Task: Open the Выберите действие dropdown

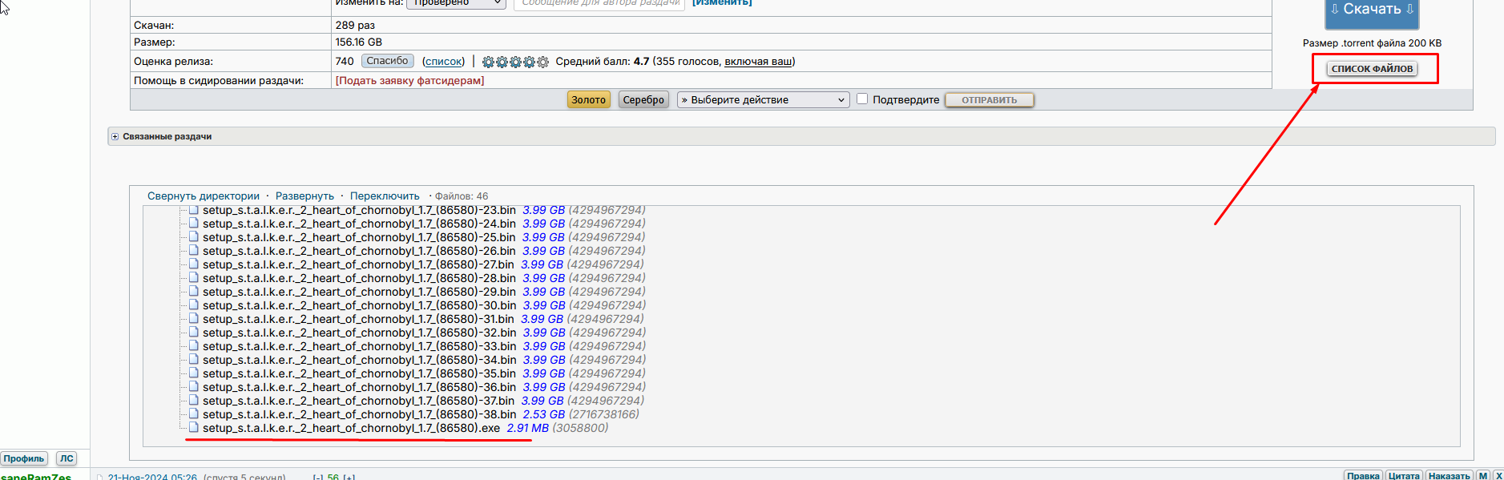Action: (x=763, y=100)
